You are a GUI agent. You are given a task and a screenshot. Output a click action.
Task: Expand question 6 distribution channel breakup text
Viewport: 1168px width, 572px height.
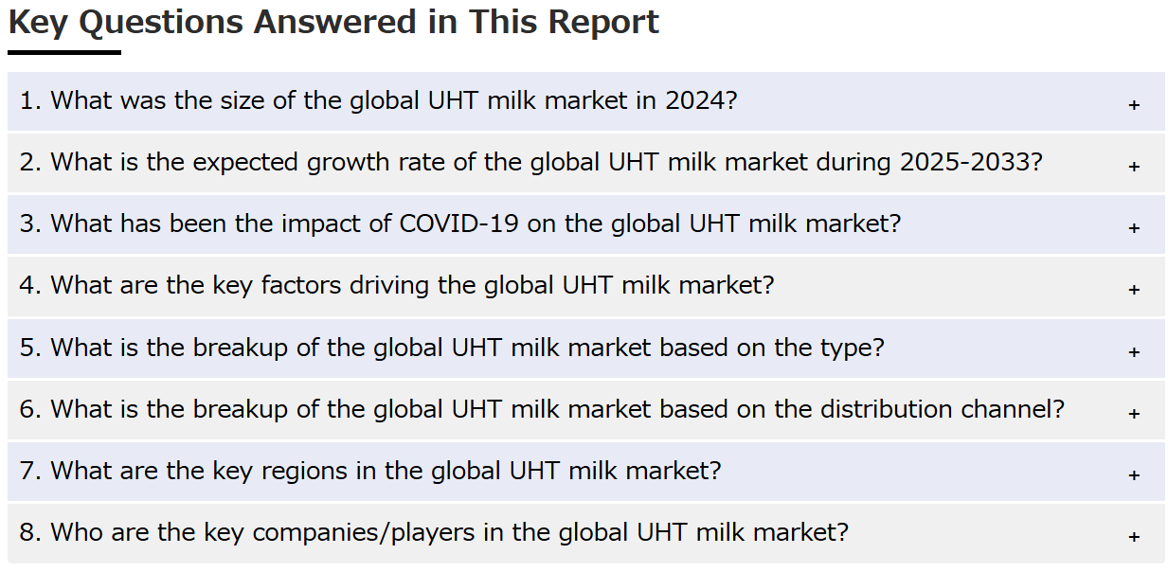[x=542, y=409]
